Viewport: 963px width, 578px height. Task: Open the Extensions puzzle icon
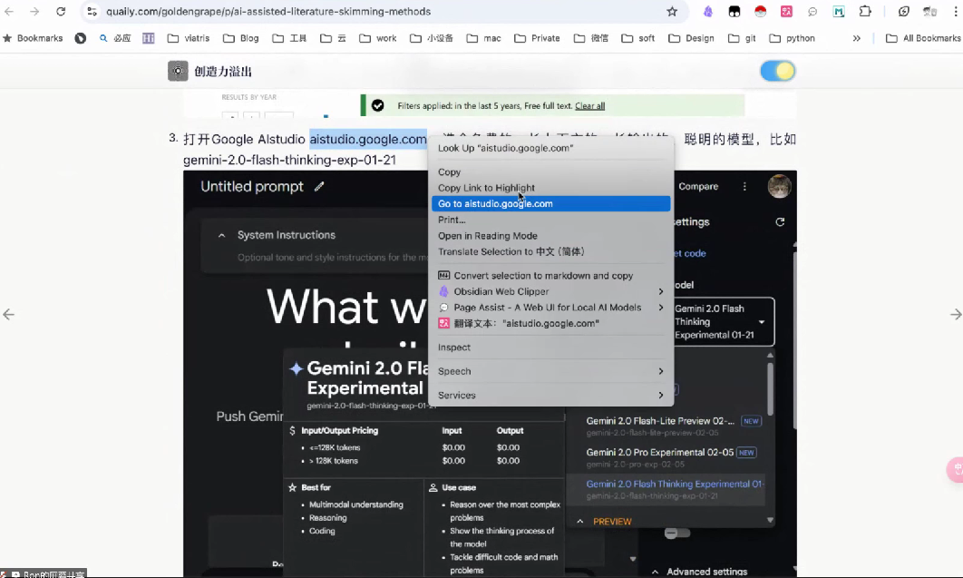click(x=865, y=11)
